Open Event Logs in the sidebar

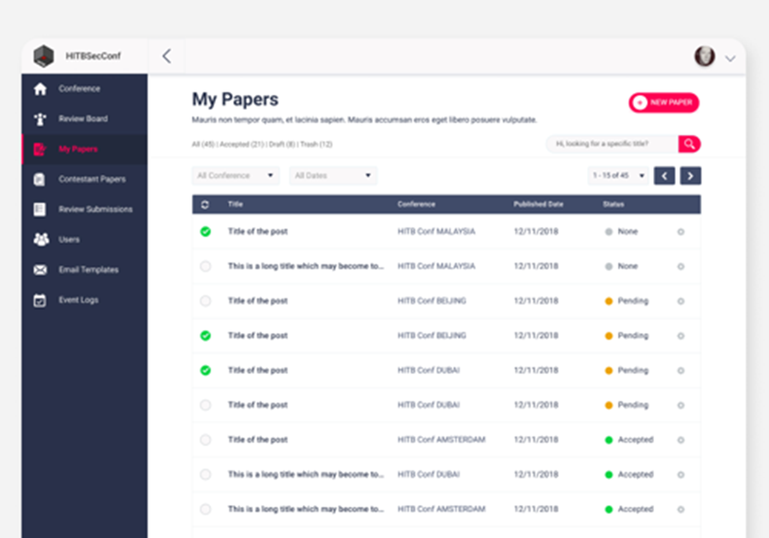click(x=85, y=300)
